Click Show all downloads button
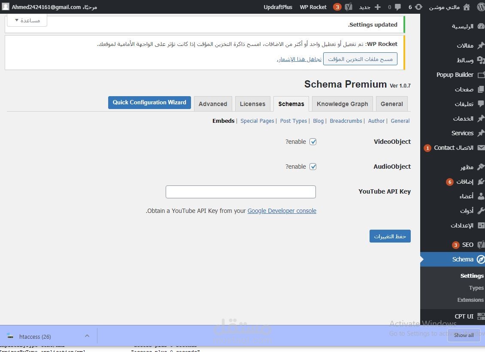Image resolution: width=485 pixels, height=352 pixels. click(464, 335)
